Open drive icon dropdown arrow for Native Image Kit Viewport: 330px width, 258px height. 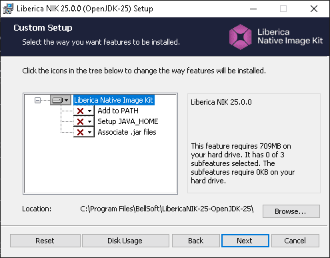tap(67, 100)
